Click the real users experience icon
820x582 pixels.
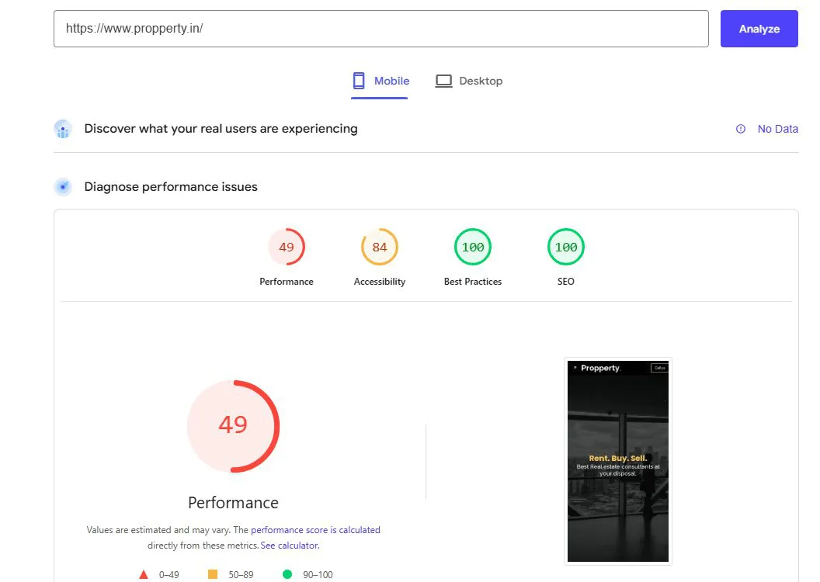point(63,129)
